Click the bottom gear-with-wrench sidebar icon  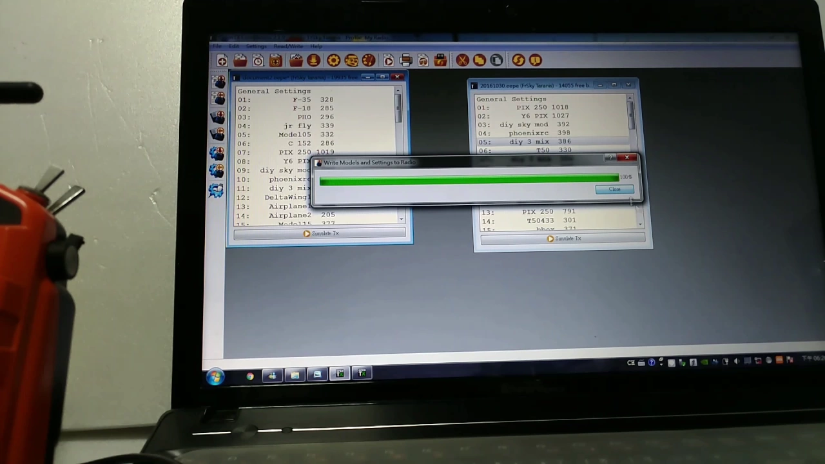point(216,190)
